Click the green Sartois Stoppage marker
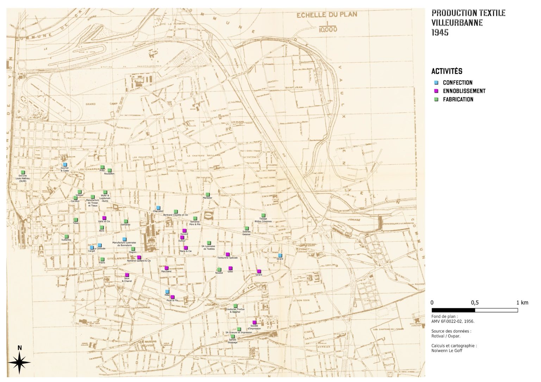Image resolution: width=541 pixels, height=382 pixels. 232,337
